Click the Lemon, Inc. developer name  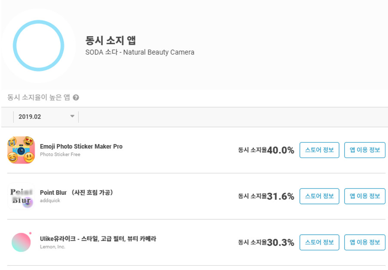pos(52,247)
